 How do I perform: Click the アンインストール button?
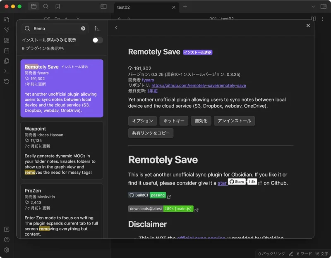234,121
